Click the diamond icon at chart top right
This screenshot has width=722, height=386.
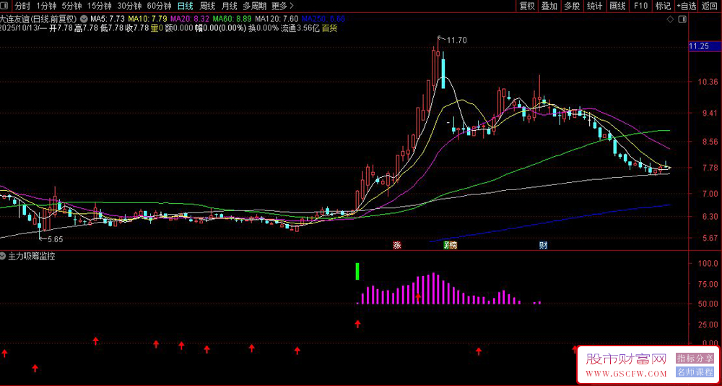click(x=671, y=19)
